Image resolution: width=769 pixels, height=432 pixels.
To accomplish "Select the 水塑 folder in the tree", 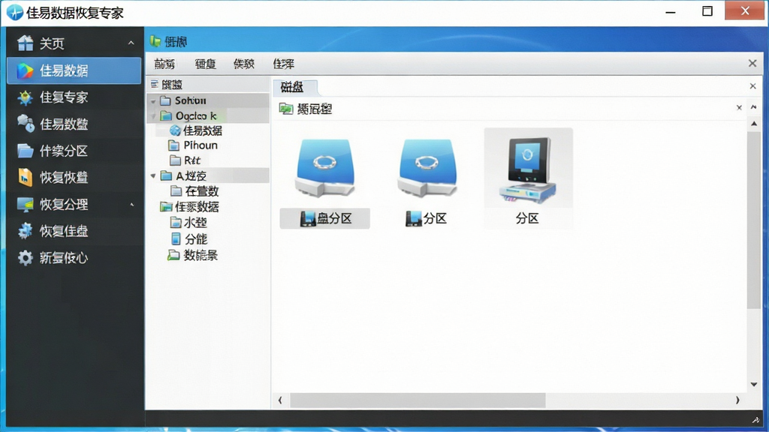I will tap(188, 222).
